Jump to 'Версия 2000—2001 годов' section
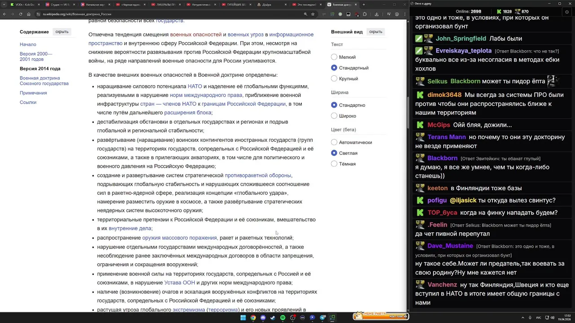 (36, 57)
